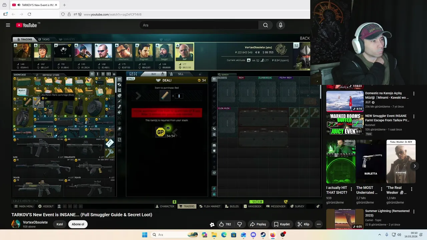Open BURLETTA short thumbnail
Viewport: 427px width, 240px height.
371,162
